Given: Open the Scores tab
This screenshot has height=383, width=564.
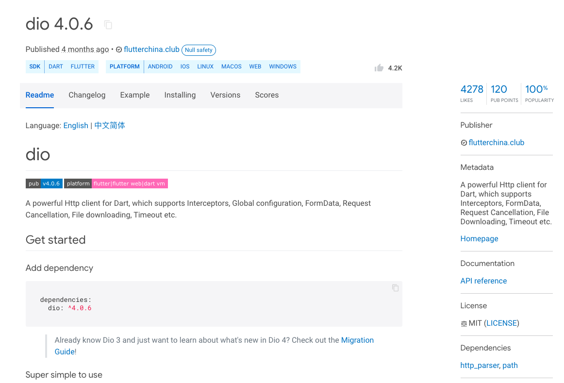Looking at the screenshot, I should pyautogui.click(x=266, y=95).
